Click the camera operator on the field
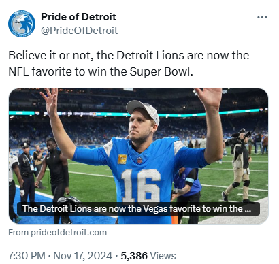 238,165
